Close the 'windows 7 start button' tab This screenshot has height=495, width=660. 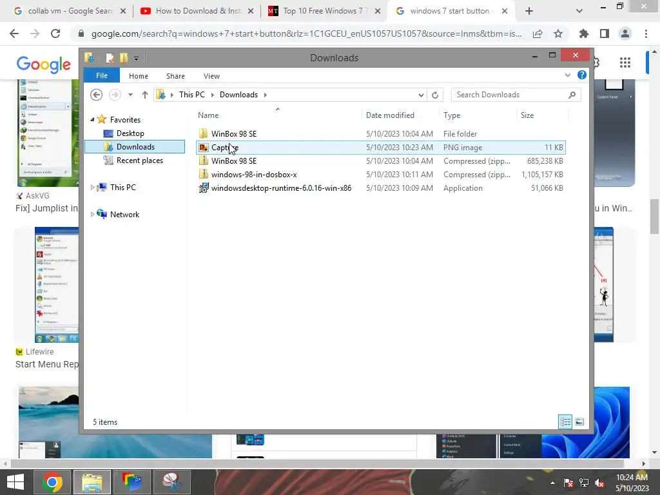504,12
